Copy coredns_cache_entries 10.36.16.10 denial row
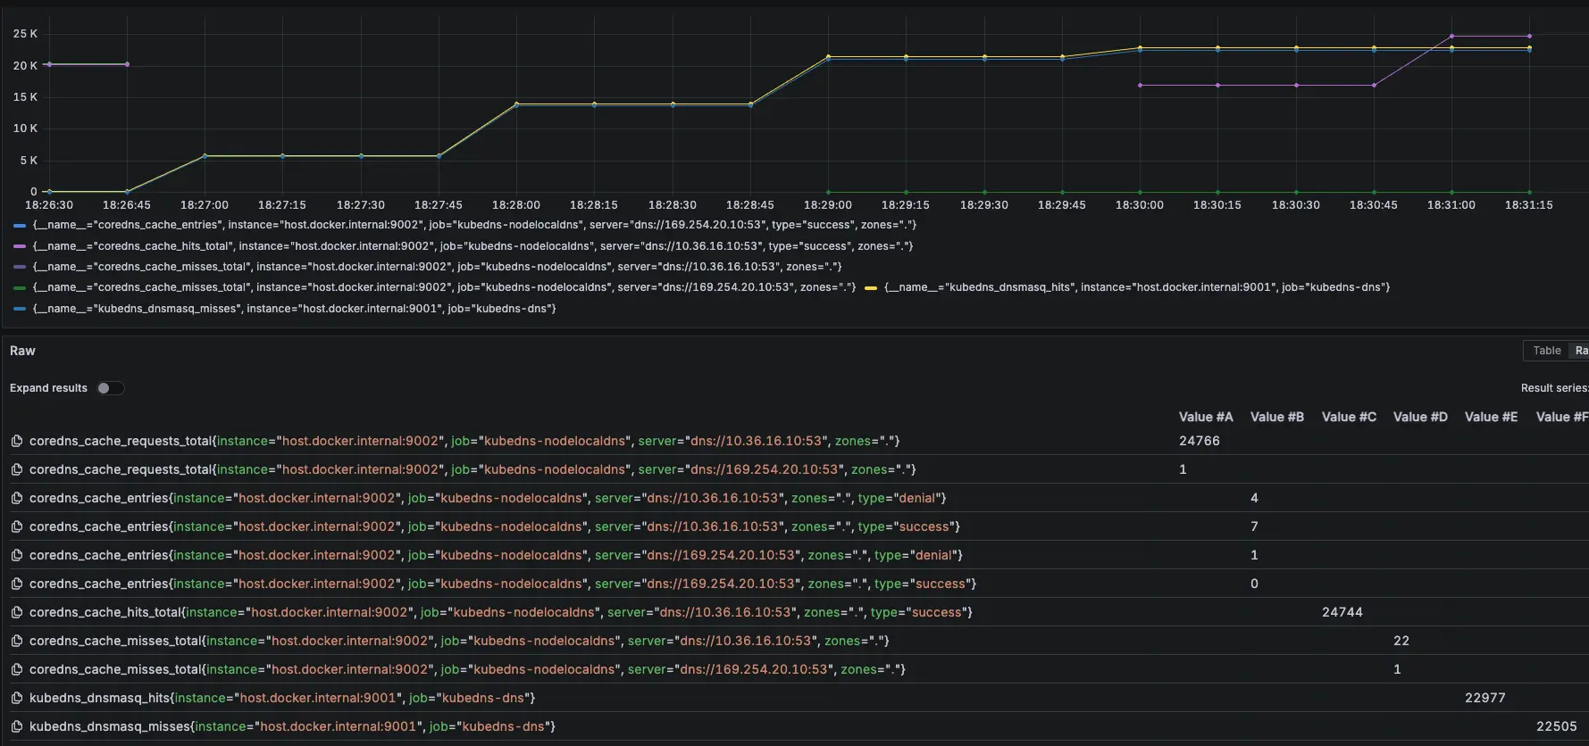This screenshot has width=1589, height=746. 17,498
